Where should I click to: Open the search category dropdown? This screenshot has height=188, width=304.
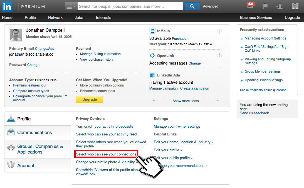coord(71,6)
